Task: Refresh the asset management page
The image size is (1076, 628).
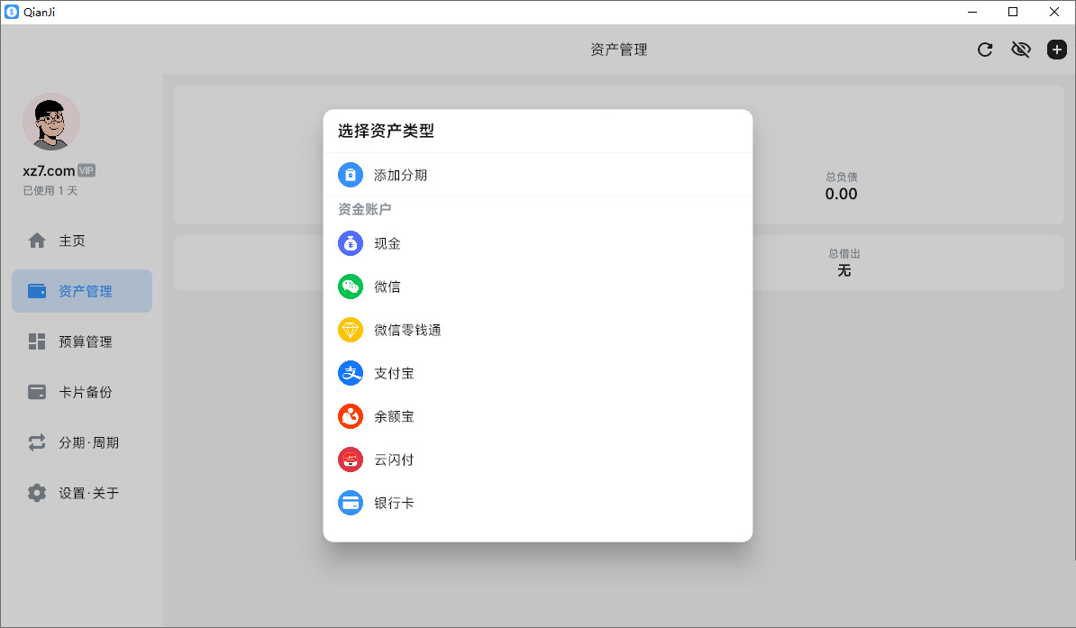Action: pyautogui.click(x=985, y=50)
